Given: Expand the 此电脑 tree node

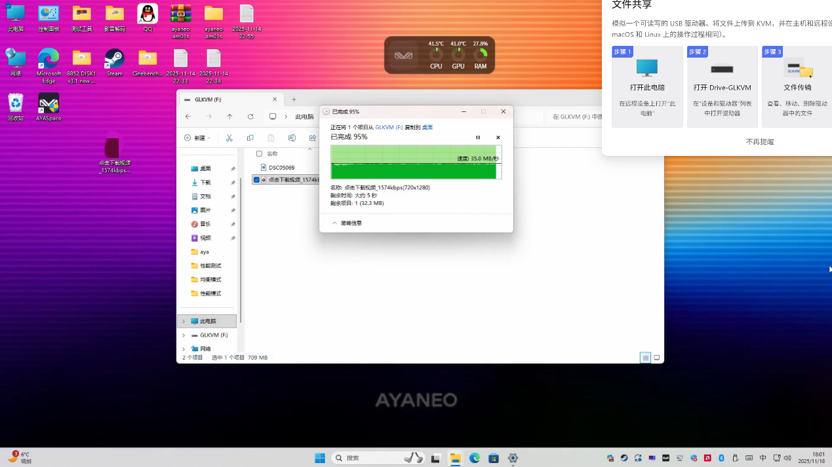Looking at the screenshot, I should (x=184, y=322).
